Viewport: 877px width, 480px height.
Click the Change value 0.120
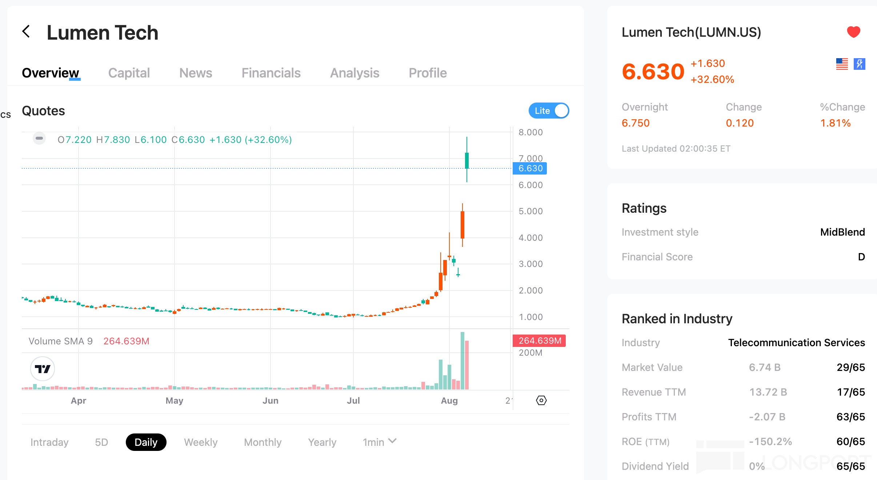[x=740, y=123]
